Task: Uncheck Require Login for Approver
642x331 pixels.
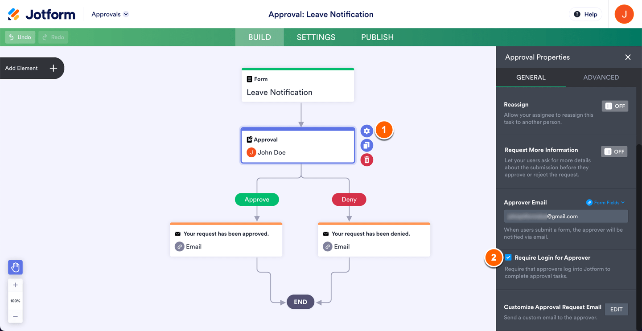Action: [x=508, y=257]
